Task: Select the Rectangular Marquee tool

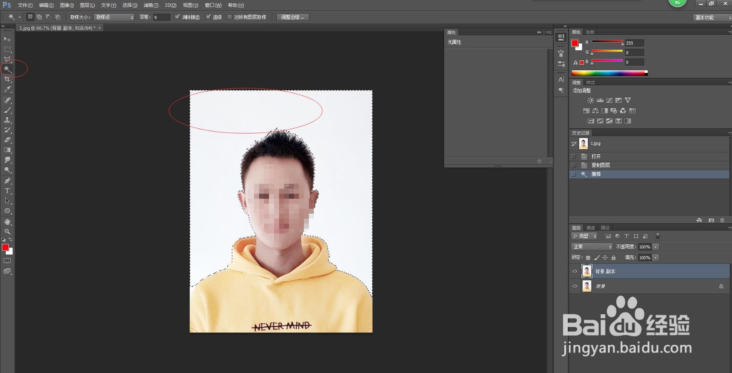Action: click(7, 49)
